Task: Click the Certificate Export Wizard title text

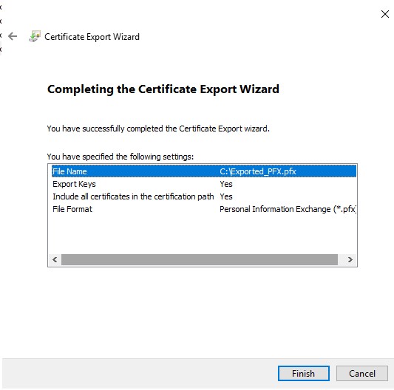Action: tap(92, 37)
